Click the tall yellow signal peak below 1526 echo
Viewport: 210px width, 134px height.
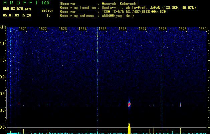coord(129,129)
